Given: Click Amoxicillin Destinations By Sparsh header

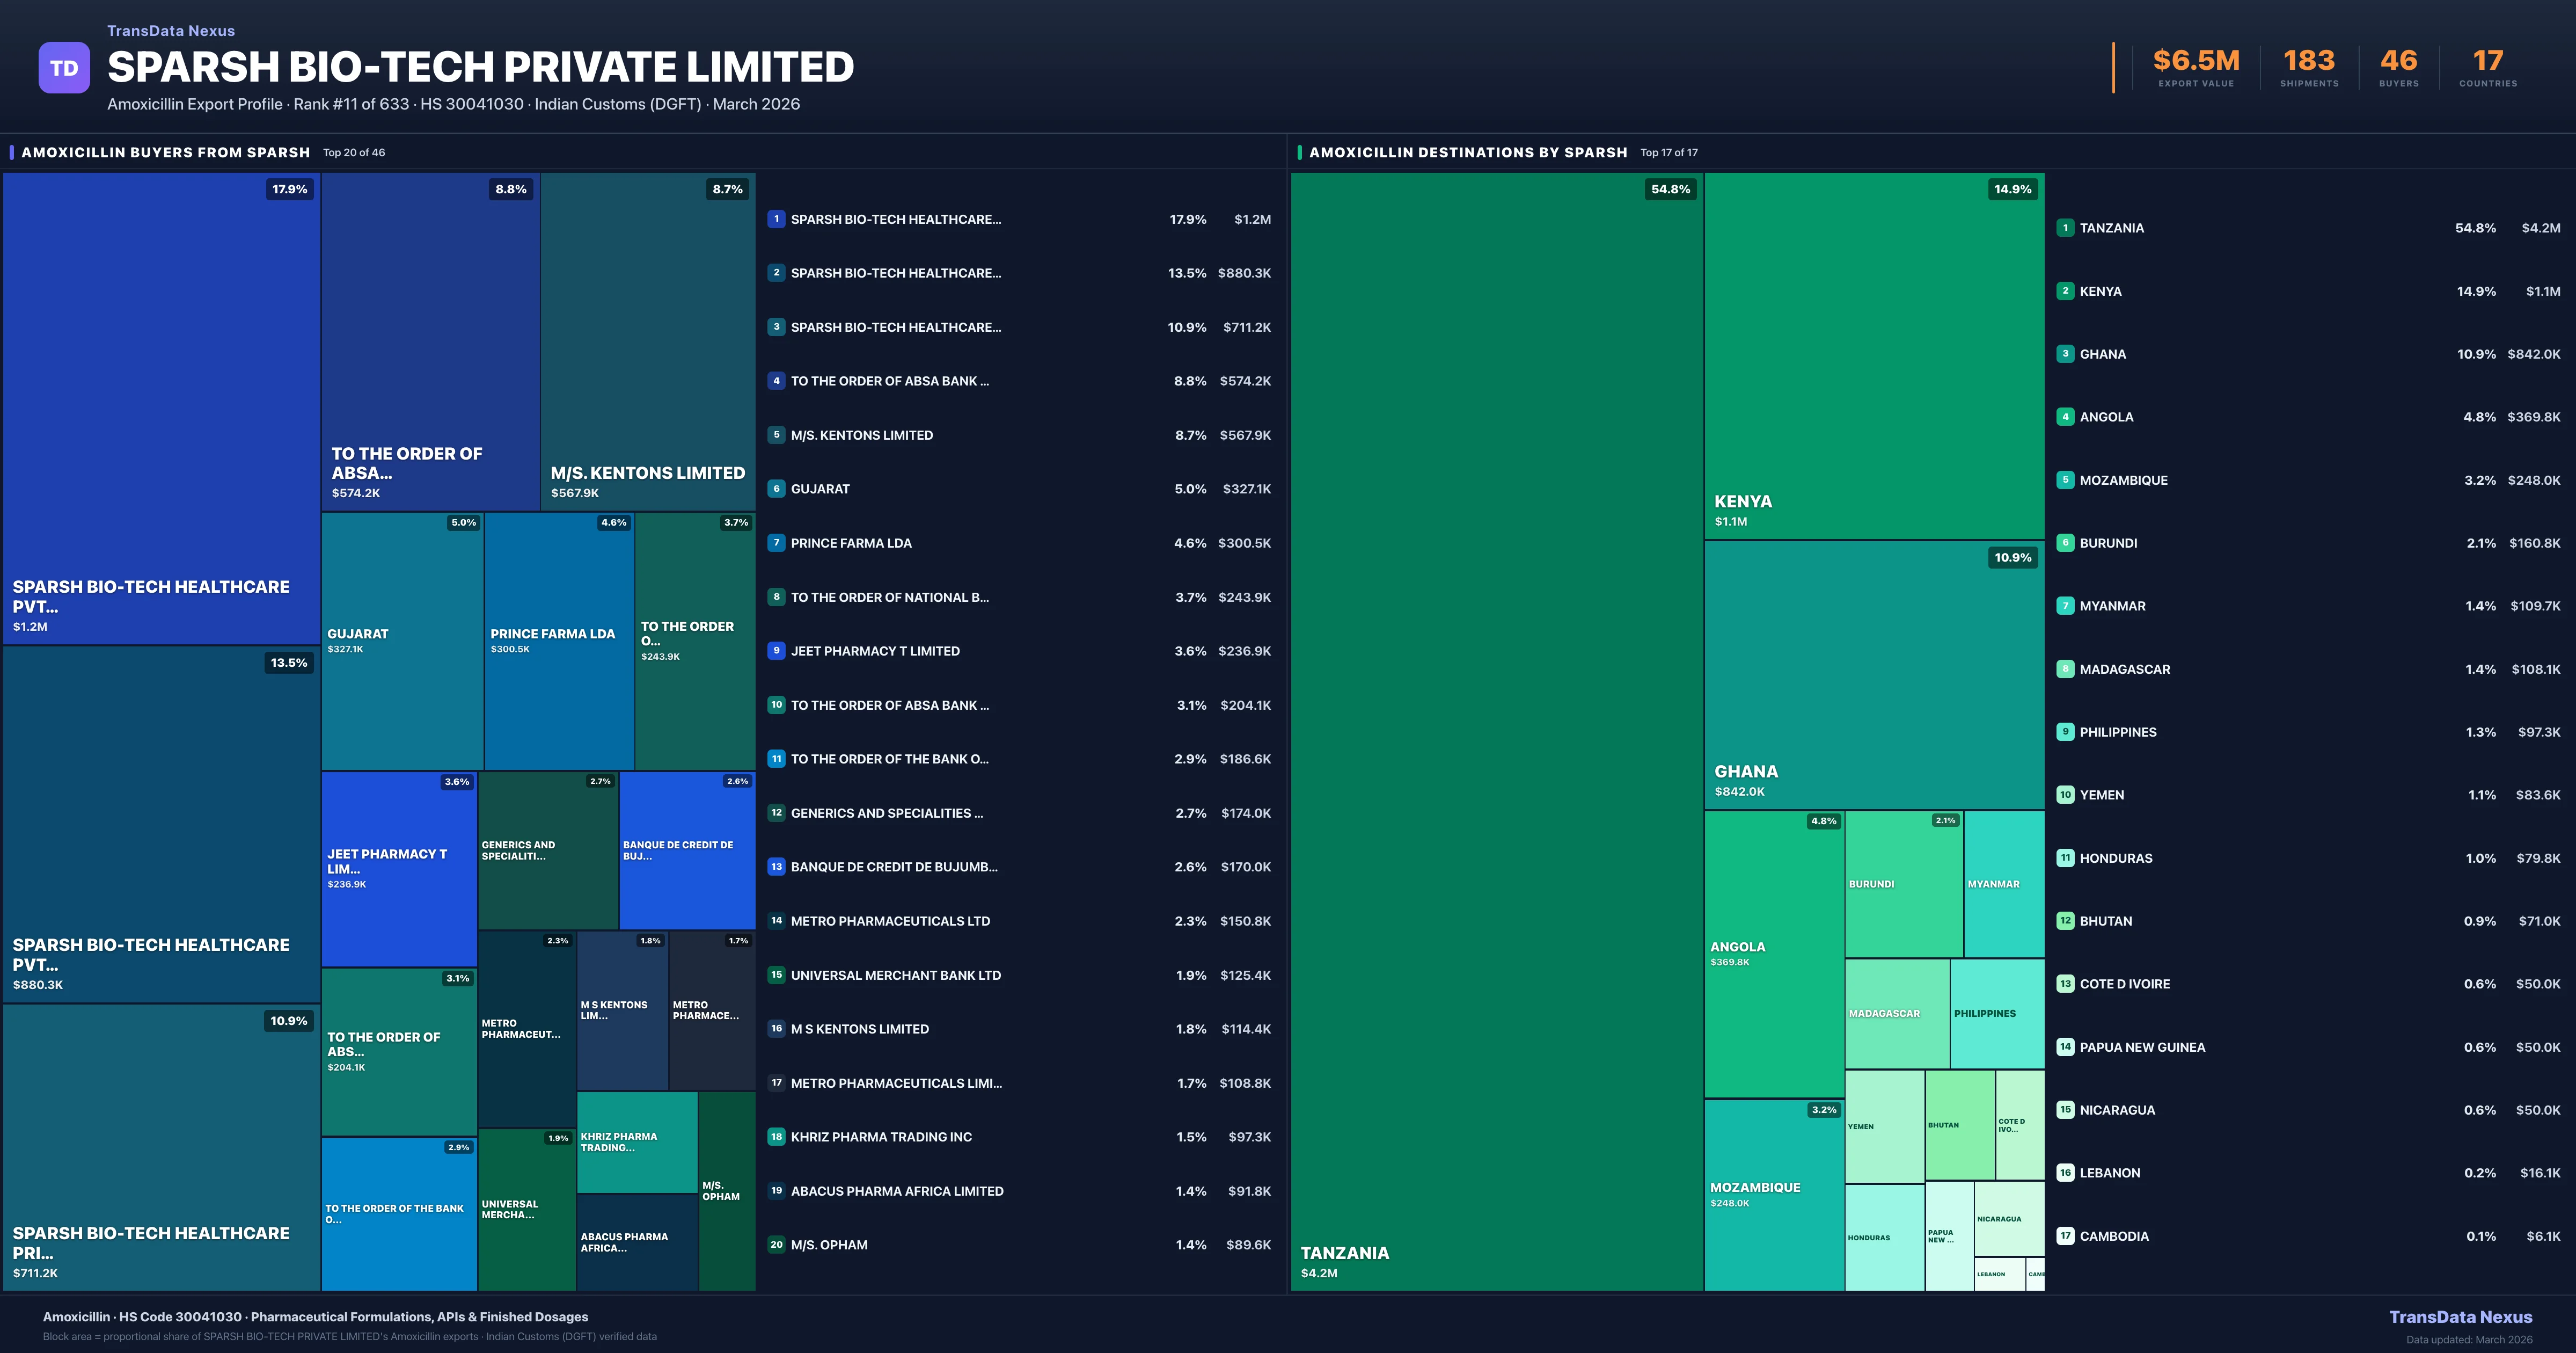Looking at the screenshot, I should click(1467, 153).
